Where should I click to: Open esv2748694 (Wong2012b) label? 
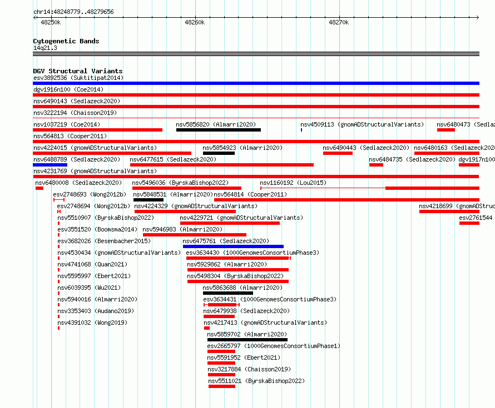[x=93, y=206]
